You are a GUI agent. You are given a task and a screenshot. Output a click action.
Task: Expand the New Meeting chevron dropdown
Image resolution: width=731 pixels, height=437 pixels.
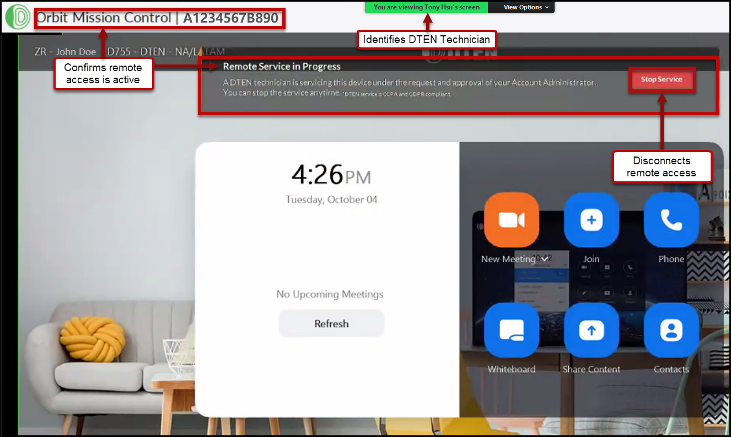pos(545,259)
